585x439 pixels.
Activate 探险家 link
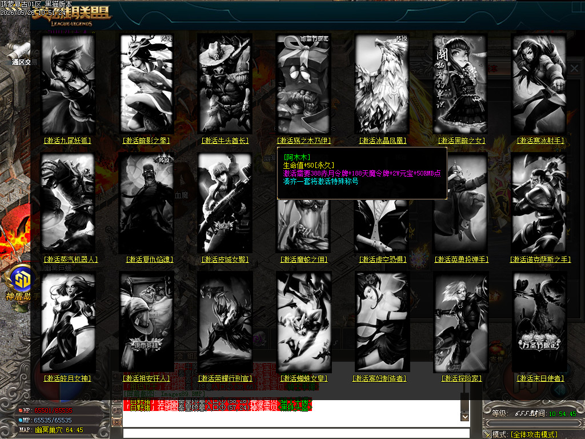click(x=462, y=378)
